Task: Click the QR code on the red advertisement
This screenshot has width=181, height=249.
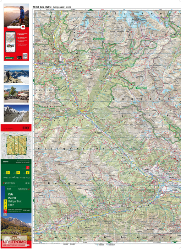Action: [x=25, y=56]
